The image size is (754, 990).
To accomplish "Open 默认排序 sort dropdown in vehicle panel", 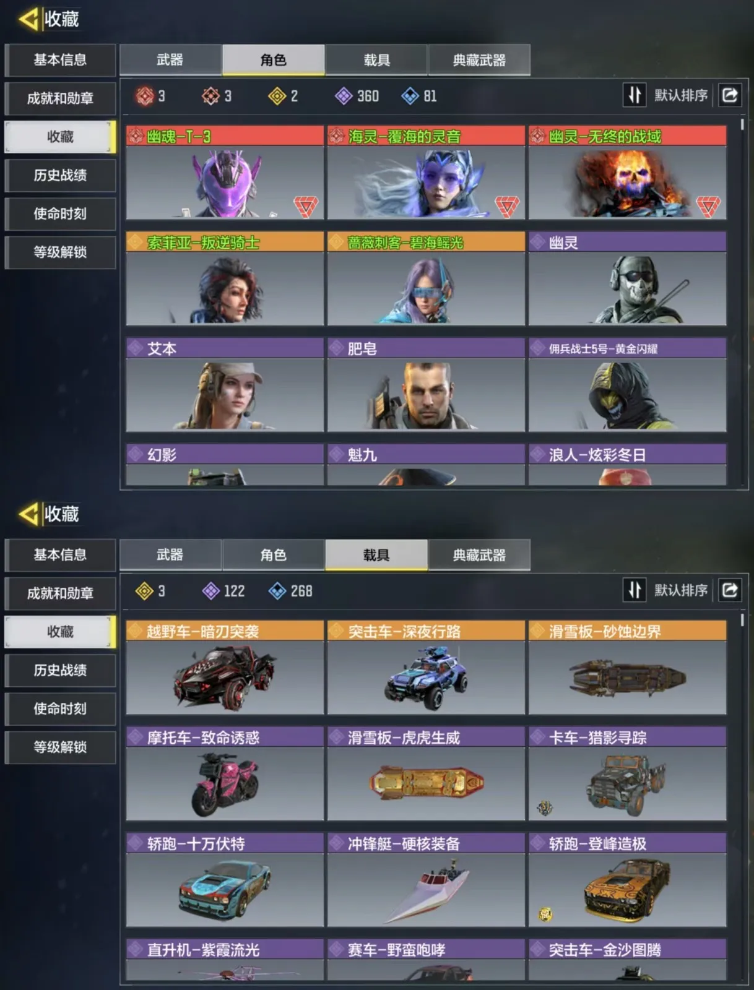I will click(x=681, y=590).
